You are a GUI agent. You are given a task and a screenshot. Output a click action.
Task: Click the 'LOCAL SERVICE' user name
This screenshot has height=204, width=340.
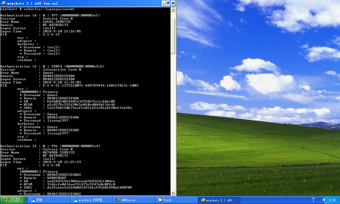pos(57,22)
